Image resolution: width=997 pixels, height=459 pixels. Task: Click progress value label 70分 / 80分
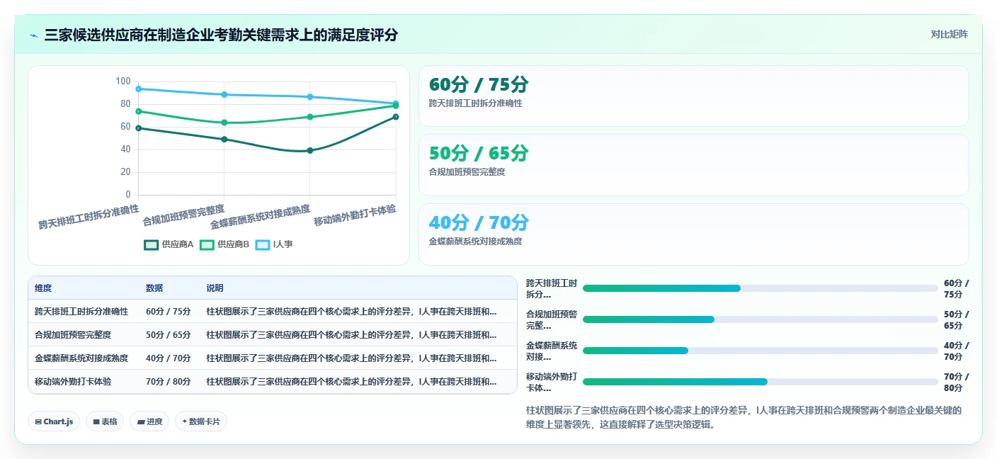click(957, 382)
